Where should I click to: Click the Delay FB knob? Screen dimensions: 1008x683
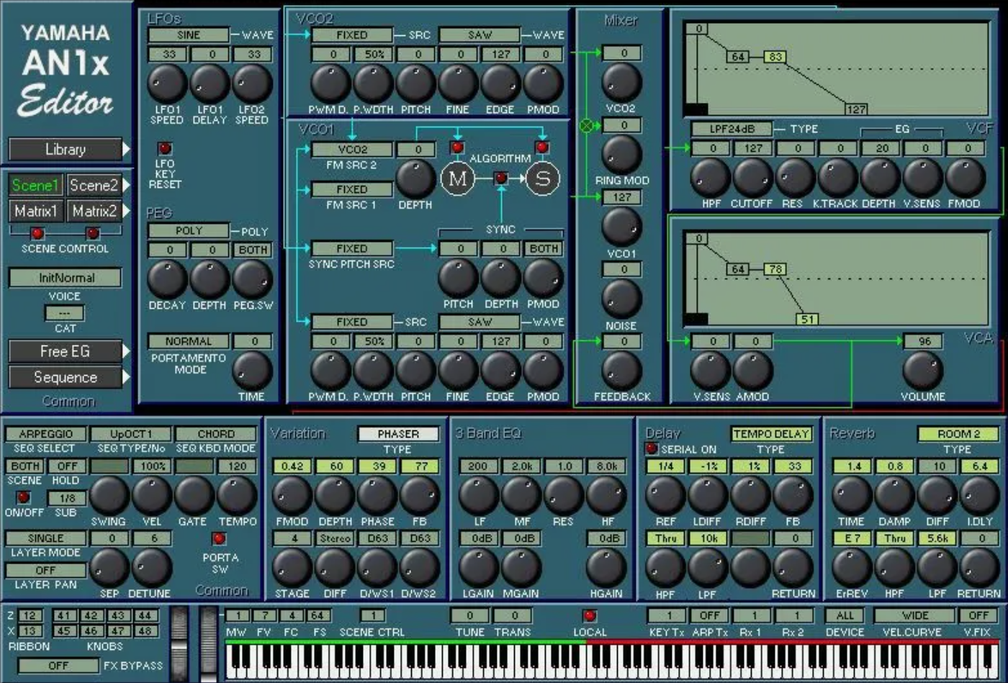(793, 495)
